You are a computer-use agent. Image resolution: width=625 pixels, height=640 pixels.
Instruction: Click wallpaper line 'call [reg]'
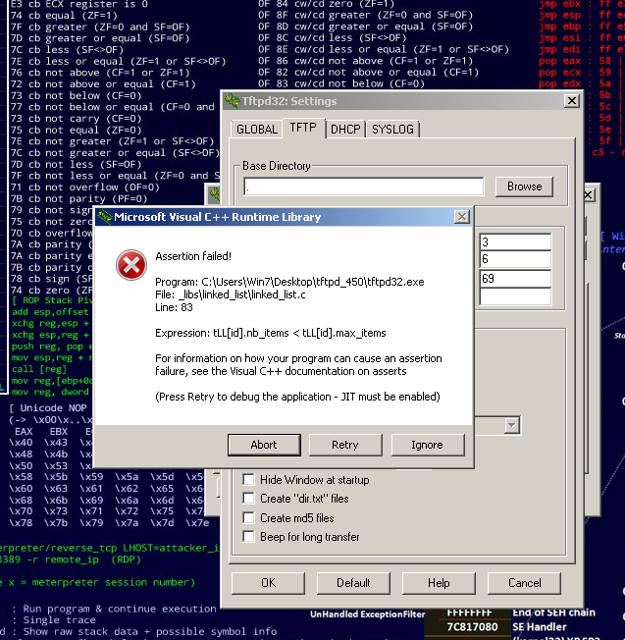39,369
